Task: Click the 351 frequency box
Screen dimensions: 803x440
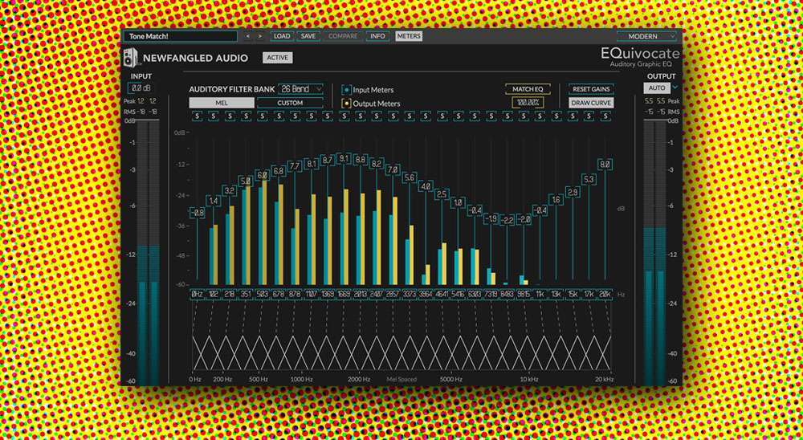Action: click(x=246, y=295)
